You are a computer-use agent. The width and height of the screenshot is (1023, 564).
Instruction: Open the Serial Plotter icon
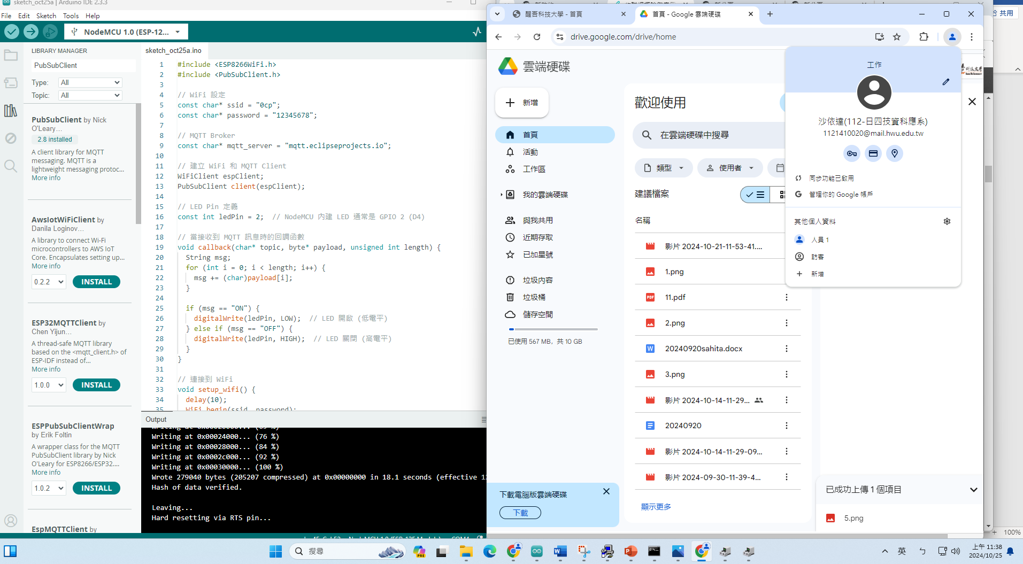[476, 32]
